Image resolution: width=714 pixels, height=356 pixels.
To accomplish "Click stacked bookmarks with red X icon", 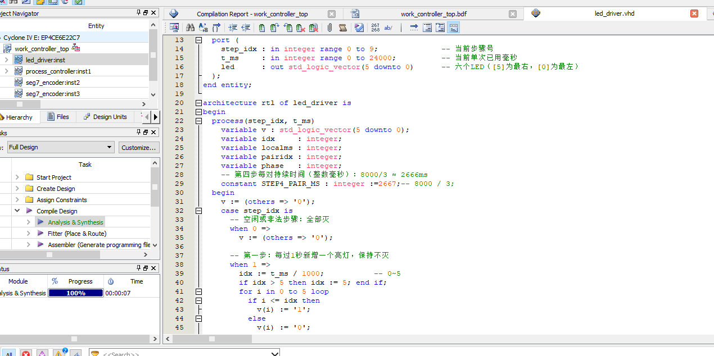I will pyautogui.click(x=314, y=28).
